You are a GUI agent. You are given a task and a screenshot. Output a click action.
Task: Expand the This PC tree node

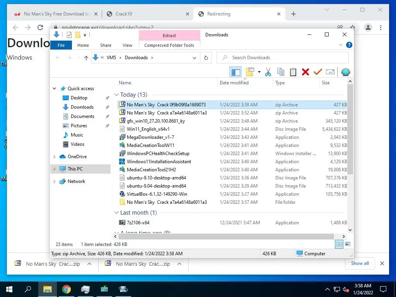tap(54, 169)
